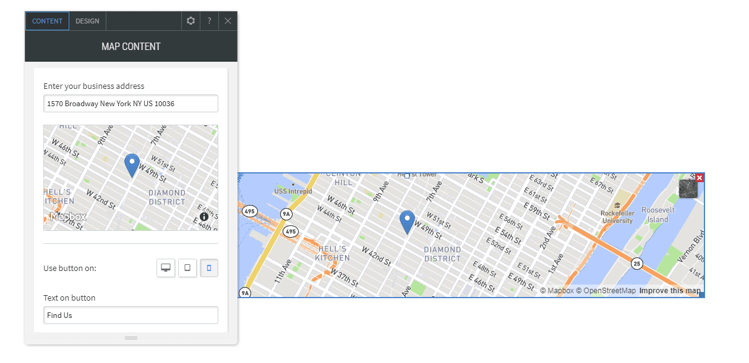Click Improve this map link
This screenshot has width=749, height=363.
pos(670,291)
